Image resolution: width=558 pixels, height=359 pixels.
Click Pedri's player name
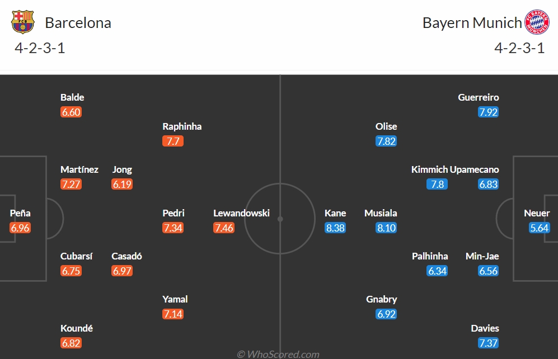[174, 213]
